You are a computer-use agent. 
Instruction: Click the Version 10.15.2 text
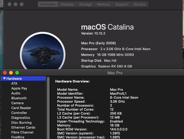tap(93, 33)
